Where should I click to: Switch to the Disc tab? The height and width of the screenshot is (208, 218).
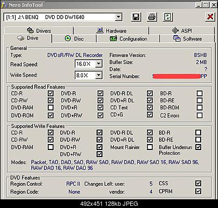point(74,38)
